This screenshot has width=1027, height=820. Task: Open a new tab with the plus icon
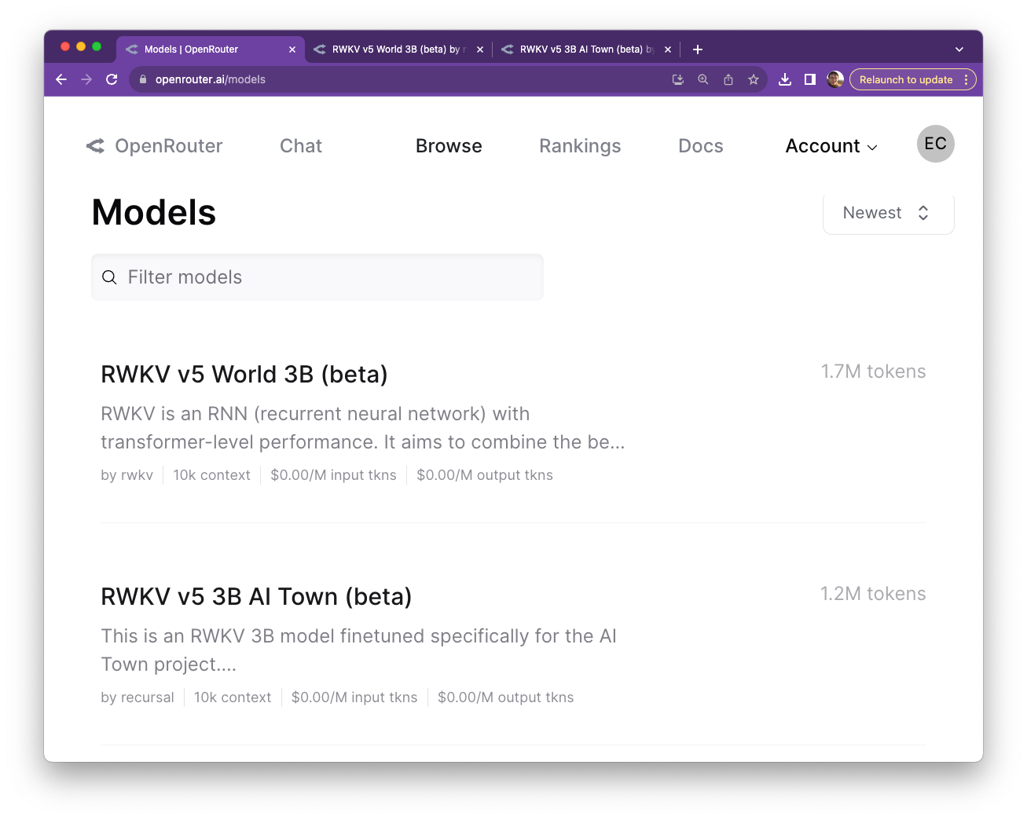point(697,49)
